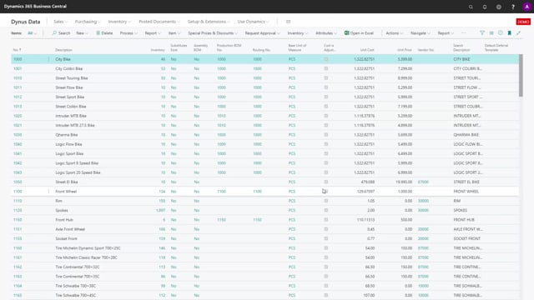Screen dimensions: 534x300
Task: Open Setup & Extensions navigation menu
Action: pyautogui.click(x=209, y=22)
